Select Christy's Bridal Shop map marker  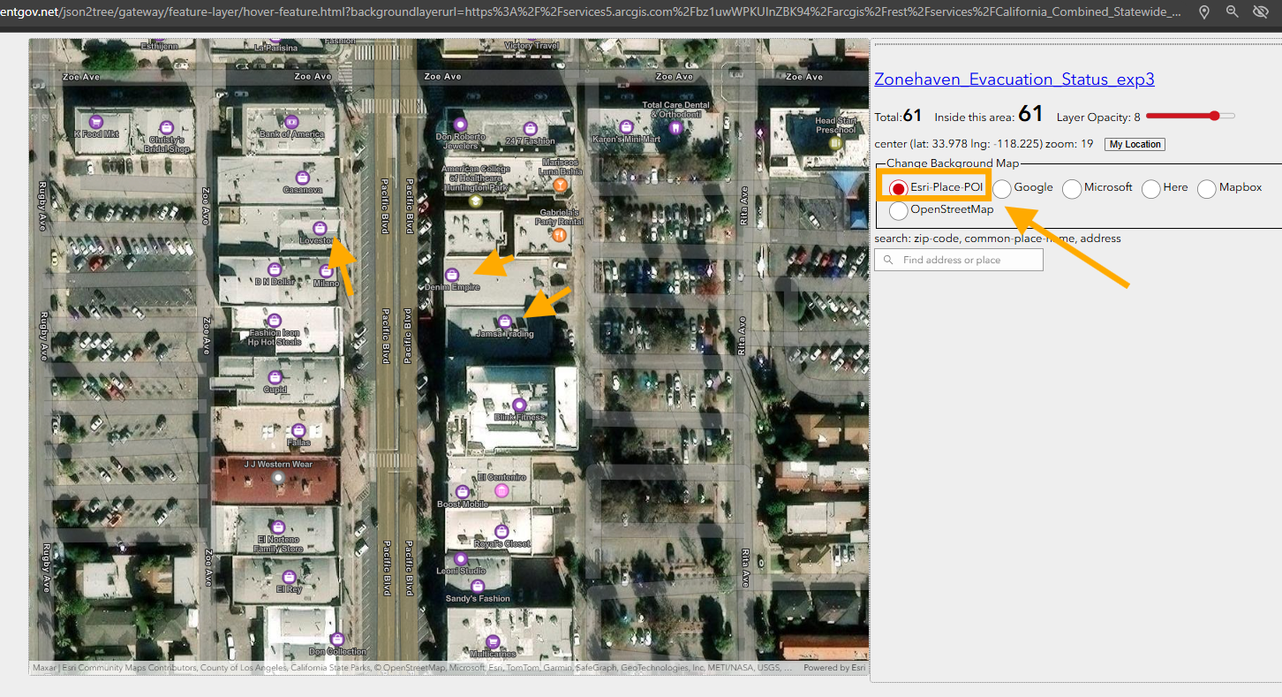[165, 126]
